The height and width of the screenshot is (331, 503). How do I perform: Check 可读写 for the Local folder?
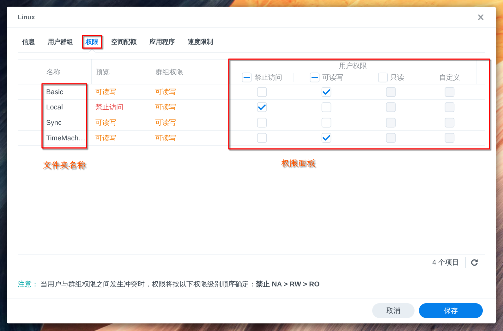(x=326, y=107)
